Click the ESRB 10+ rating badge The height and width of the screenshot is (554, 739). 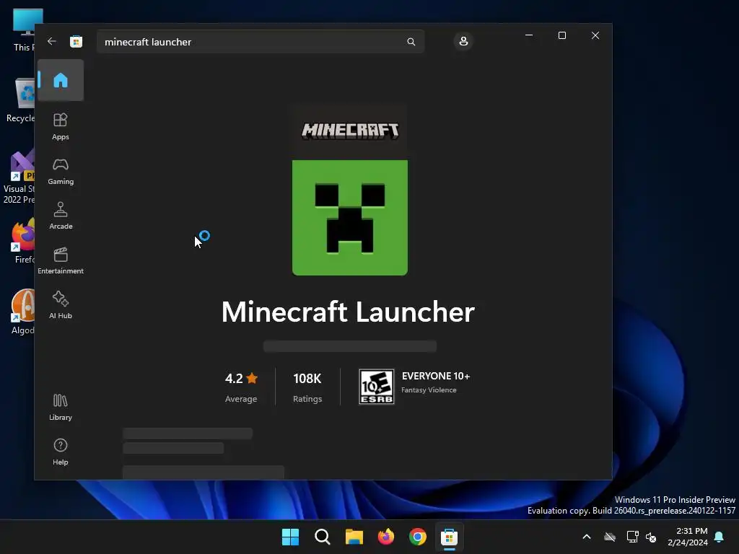point(376,387)
